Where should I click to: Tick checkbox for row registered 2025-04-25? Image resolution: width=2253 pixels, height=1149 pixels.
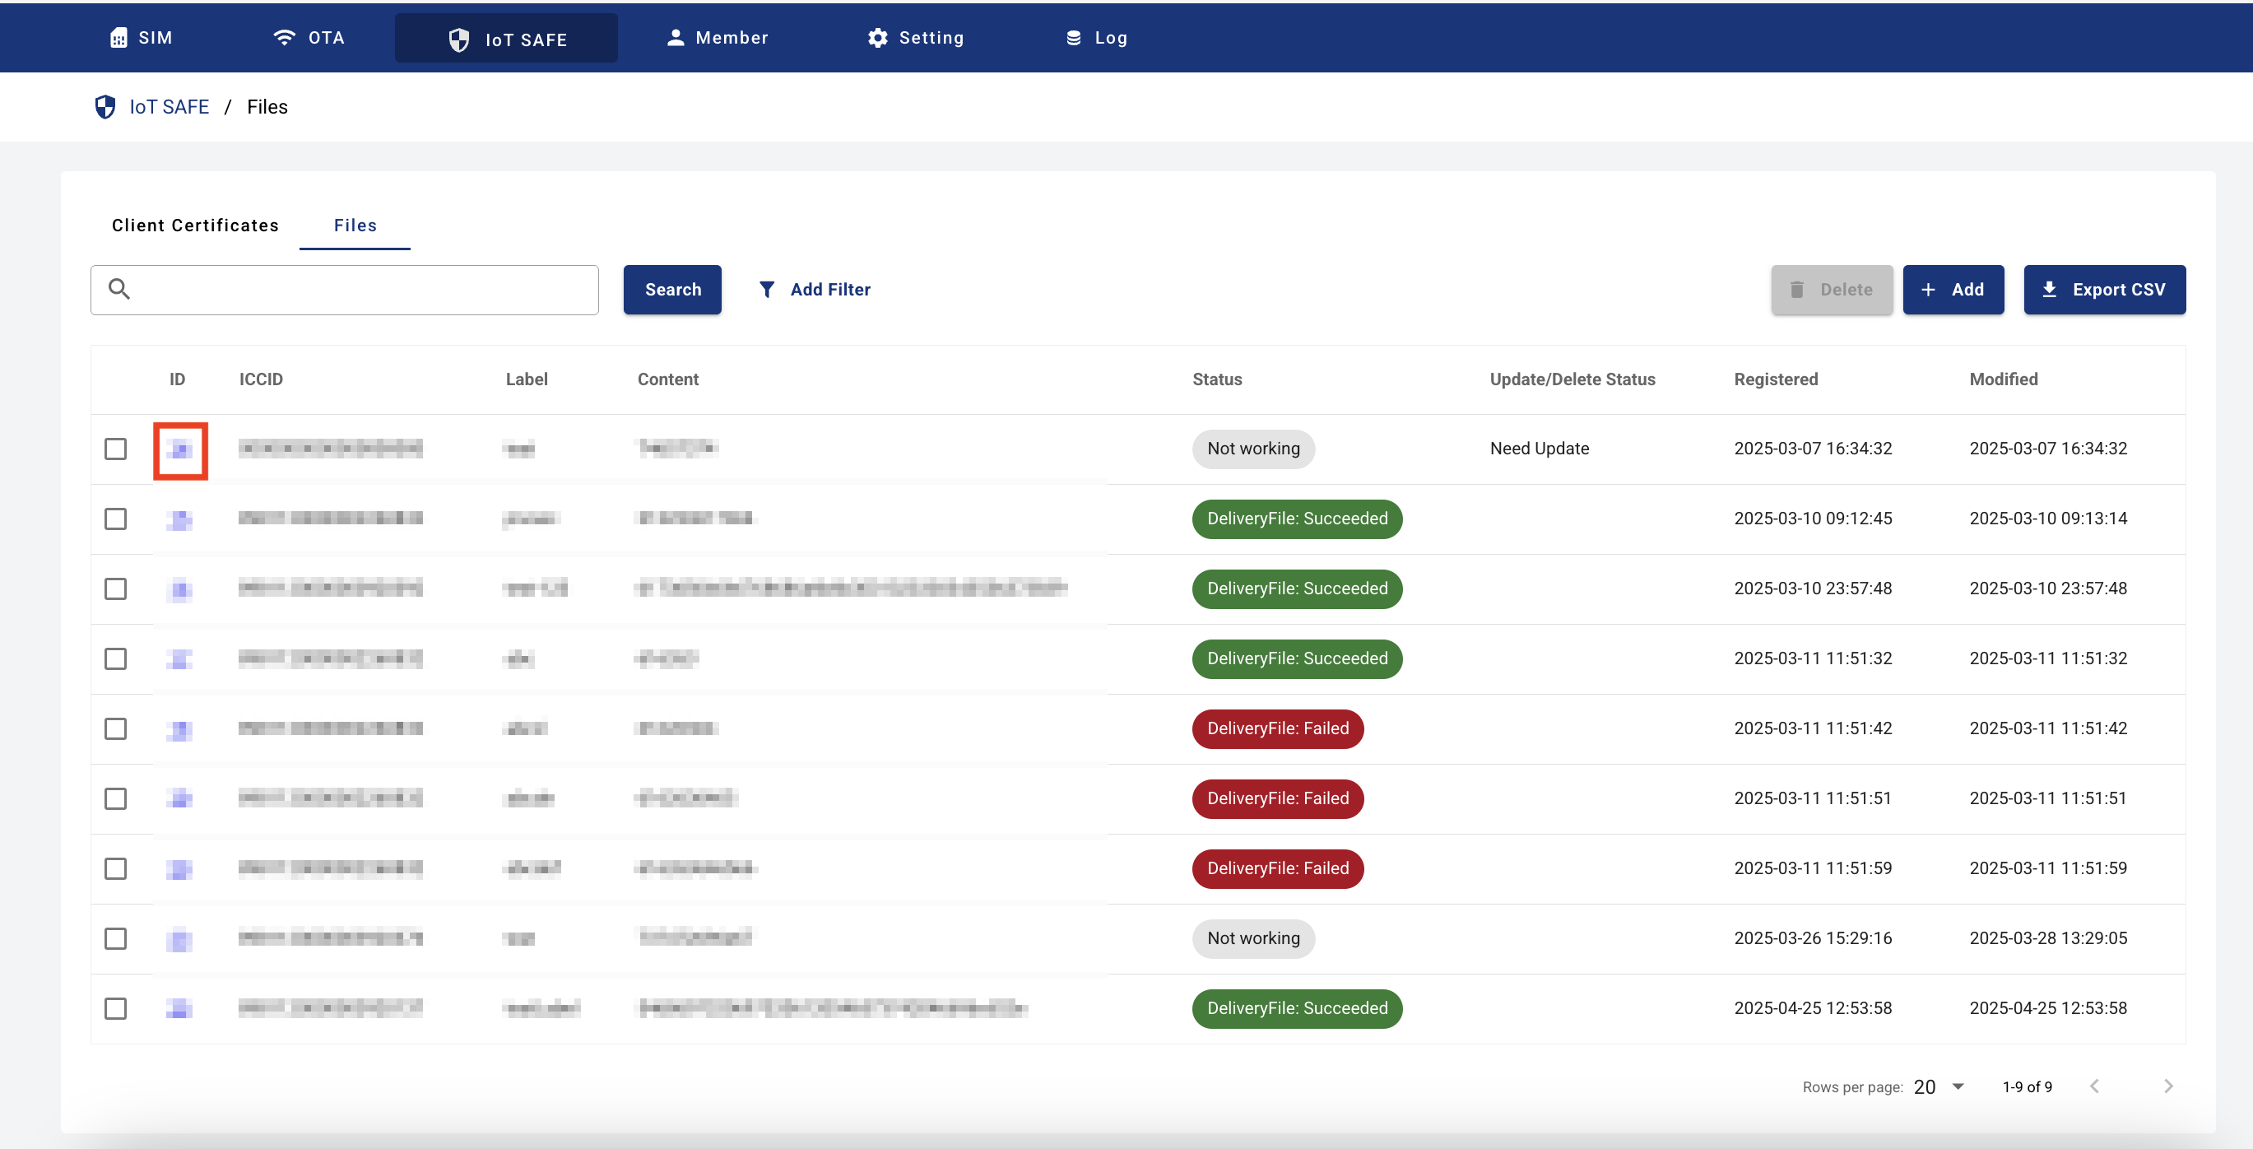[115, 1008]
